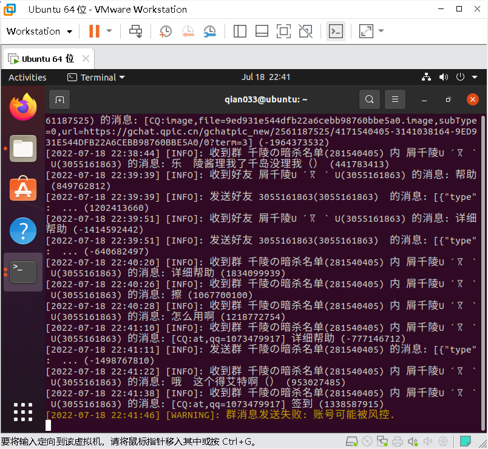Revert the virtual machine to its snapshot
The width and height of the screenshot is (488, 449).
[188, 31]
